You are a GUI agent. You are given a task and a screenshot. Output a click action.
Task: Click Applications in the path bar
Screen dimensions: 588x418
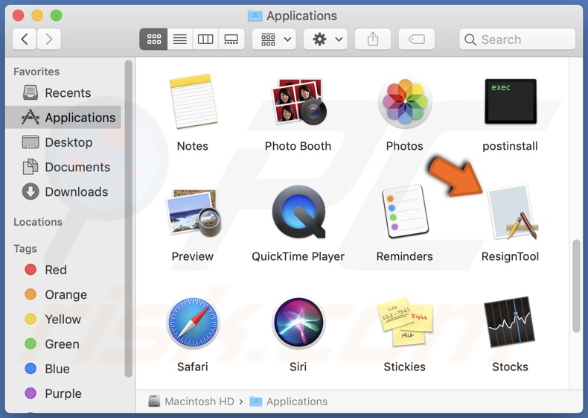coord(288,402)
